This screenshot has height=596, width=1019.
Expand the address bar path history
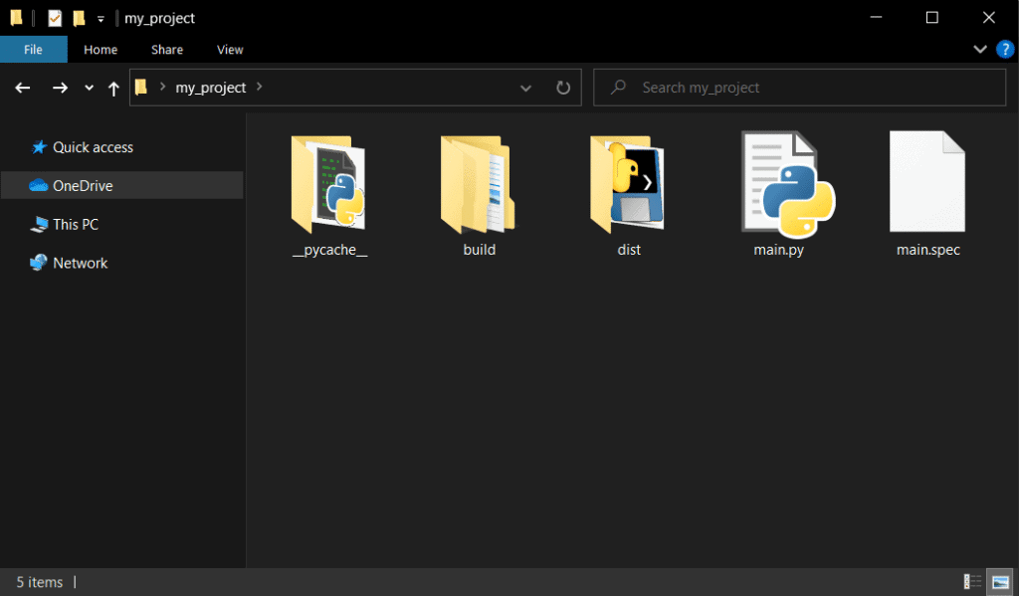point(525,88)
